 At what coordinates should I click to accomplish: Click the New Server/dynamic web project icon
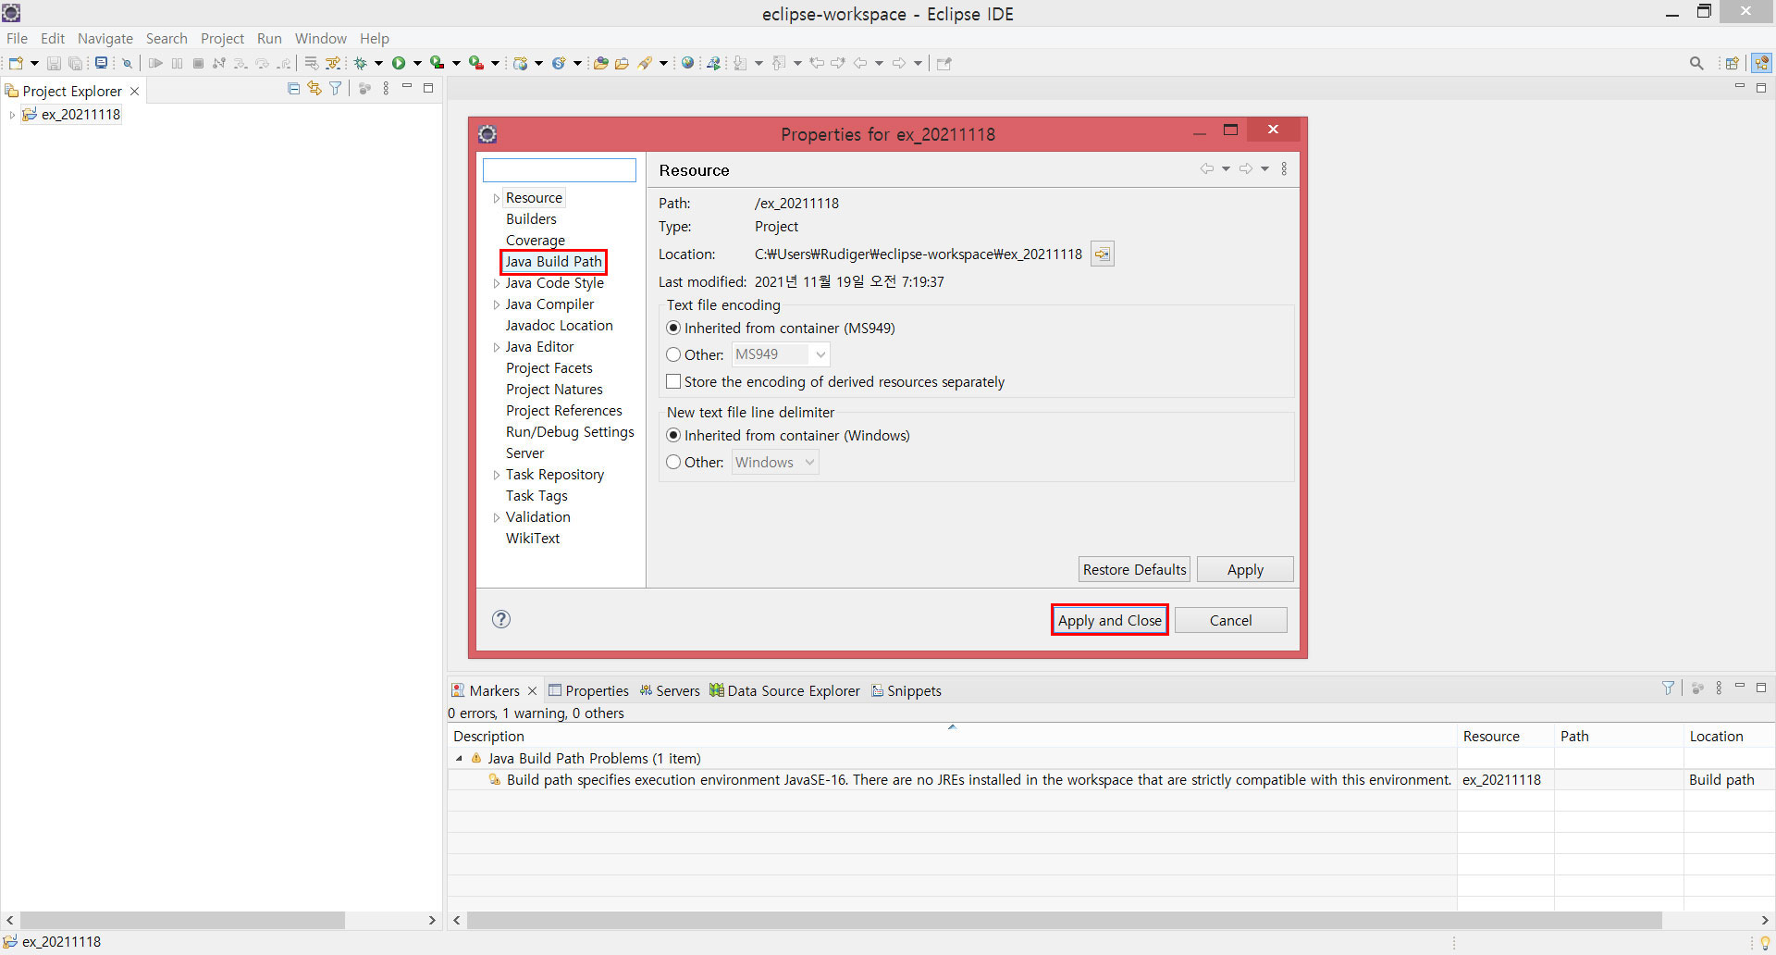[521, 63]
